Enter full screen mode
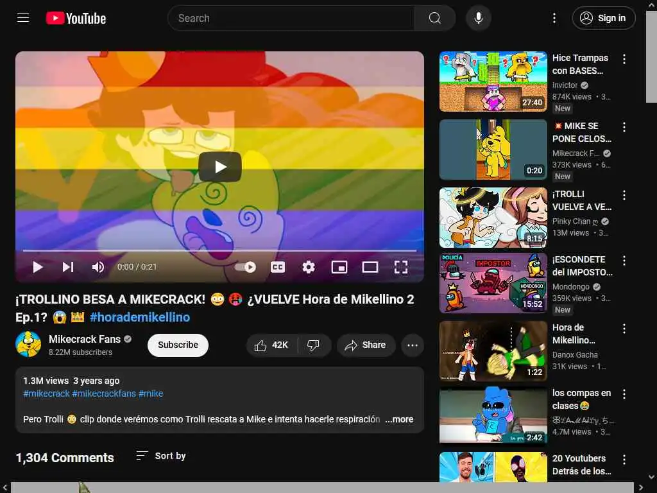The image size is (657, 493). [x=401, y=267]
